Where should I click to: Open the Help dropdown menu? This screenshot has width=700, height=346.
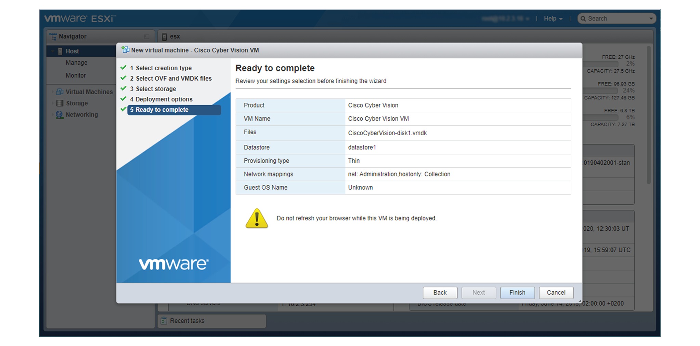coord(552,18)
